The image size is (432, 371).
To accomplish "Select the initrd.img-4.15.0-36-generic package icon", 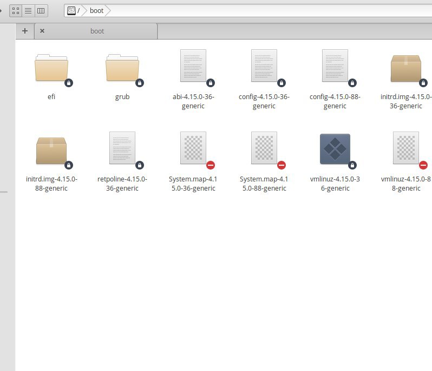I will 406,68.
